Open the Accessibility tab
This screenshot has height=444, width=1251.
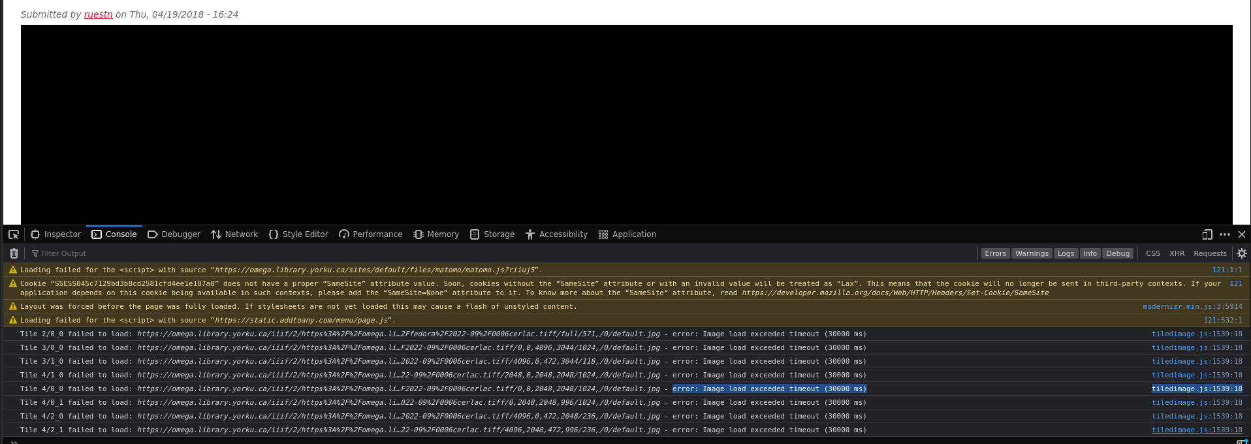coord(556,234)
